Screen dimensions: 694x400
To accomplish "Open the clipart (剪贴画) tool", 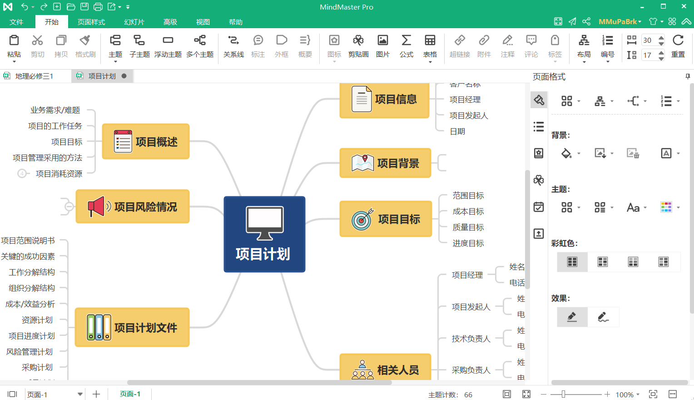I will (x=358, y=45).
